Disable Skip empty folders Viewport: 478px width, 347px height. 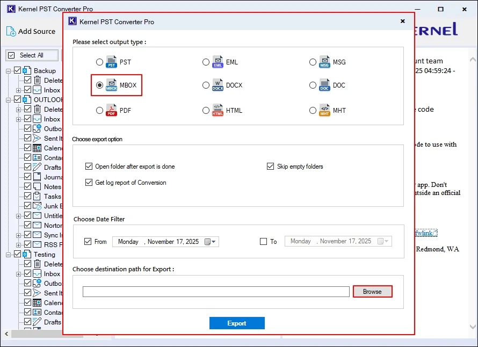tap(271, 166)
